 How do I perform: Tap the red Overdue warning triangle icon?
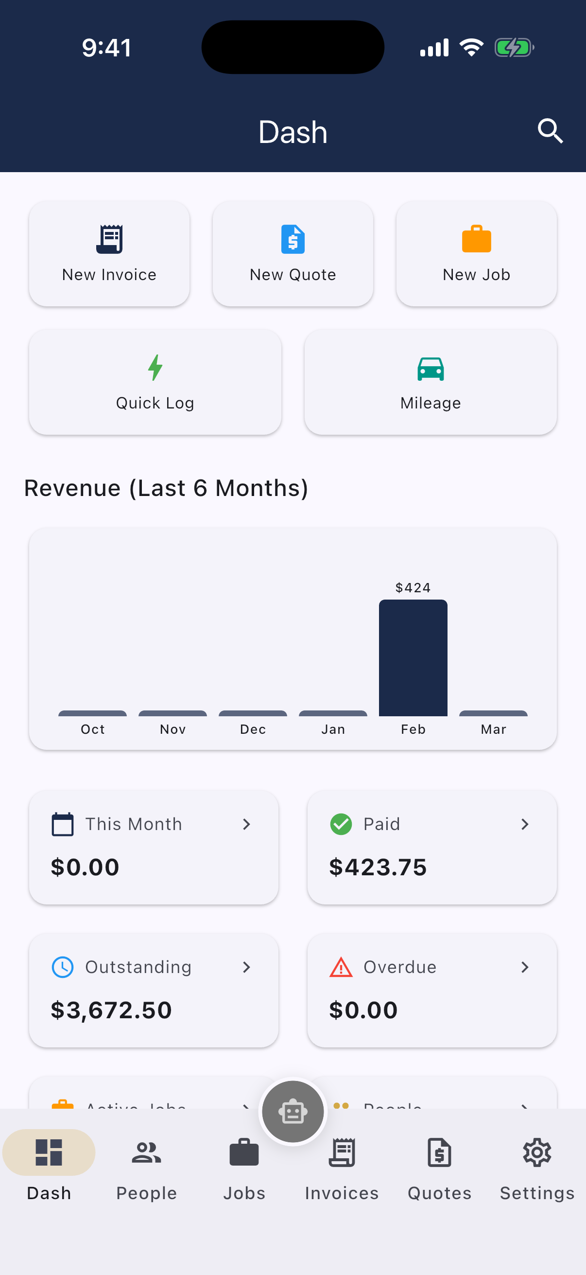341,967
